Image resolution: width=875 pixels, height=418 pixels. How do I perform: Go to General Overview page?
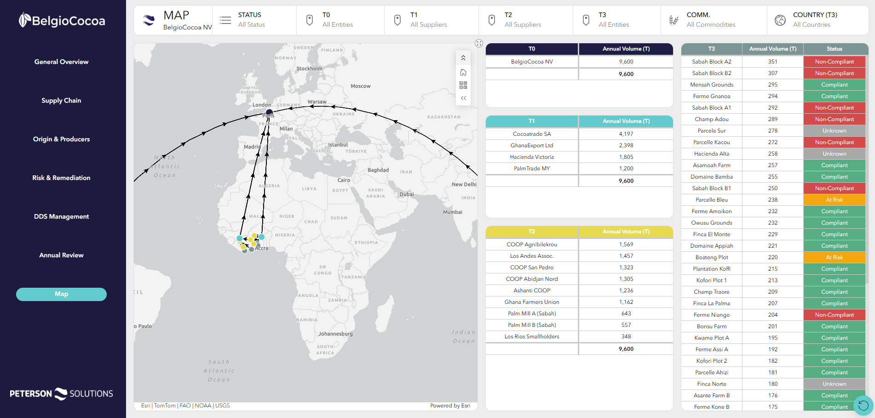(x=61, y=62)
